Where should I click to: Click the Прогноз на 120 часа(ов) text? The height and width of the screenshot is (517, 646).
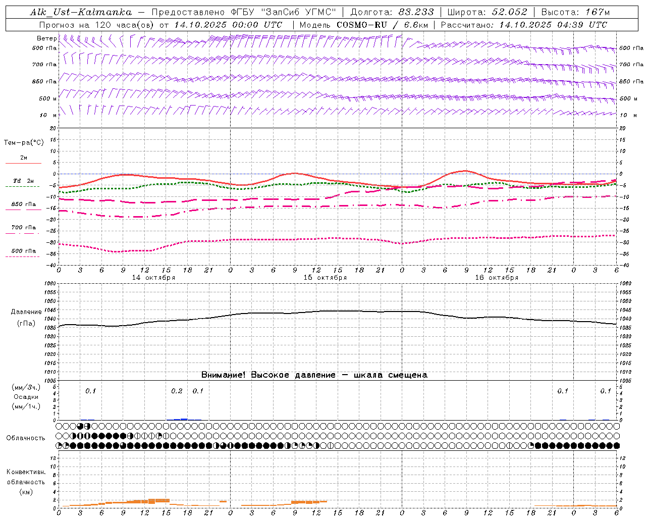[x=97, y=25]
